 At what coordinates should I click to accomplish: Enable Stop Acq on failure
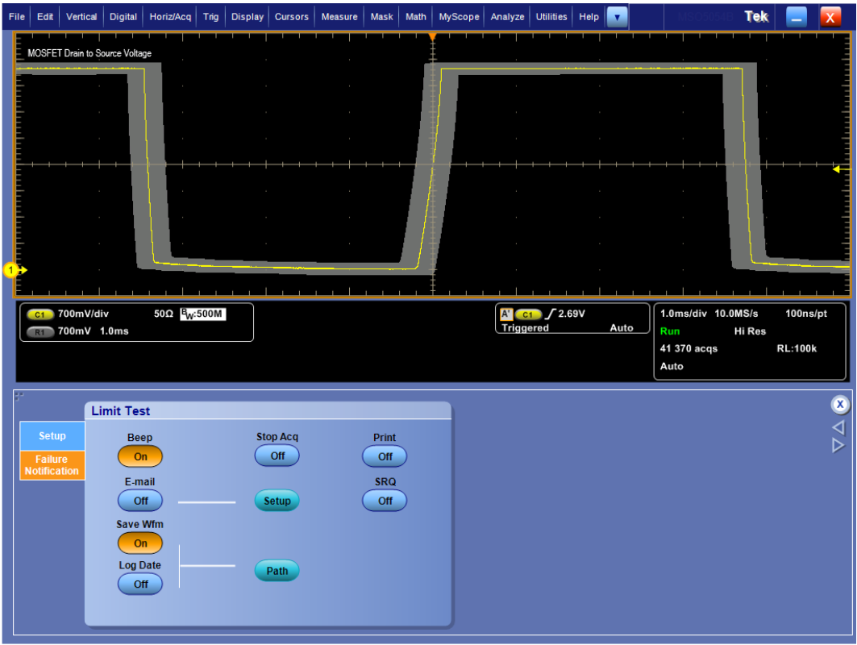tap(277, 456)
